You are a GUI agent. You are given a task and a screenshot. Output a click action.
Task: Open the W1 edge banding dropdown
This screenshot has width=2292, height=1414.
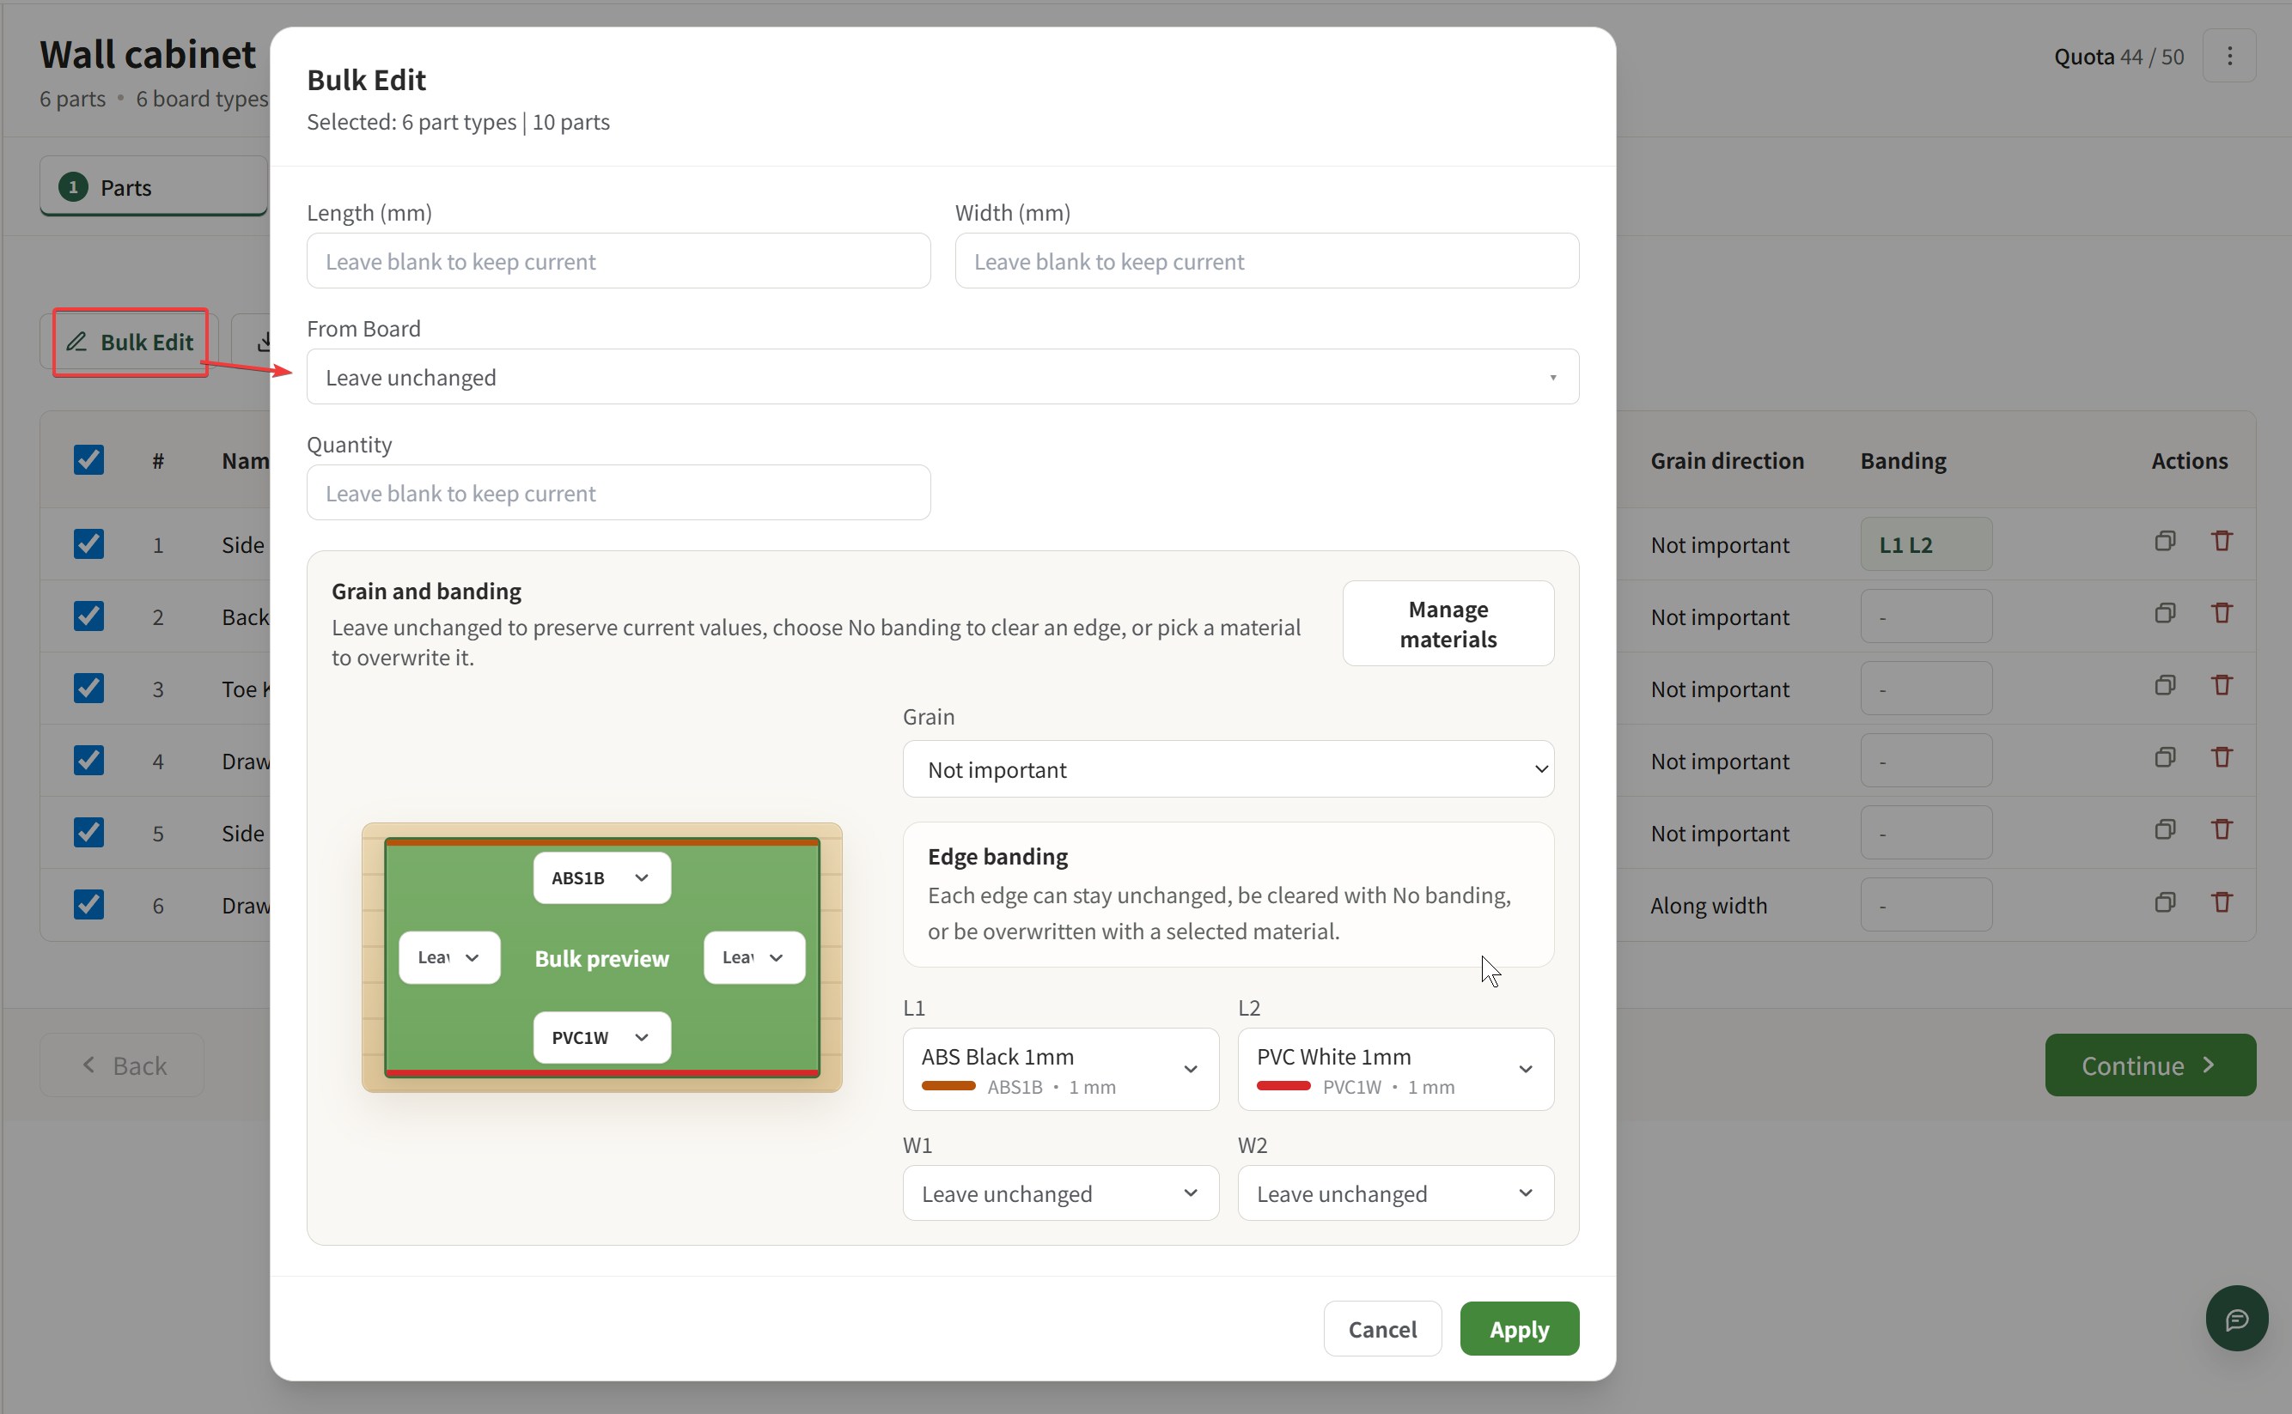point(1060,1193)
